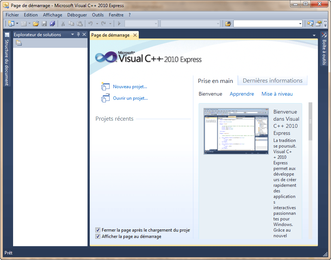Open the solution configuration combo box
The image size is (331, 260).
(141, 24)
